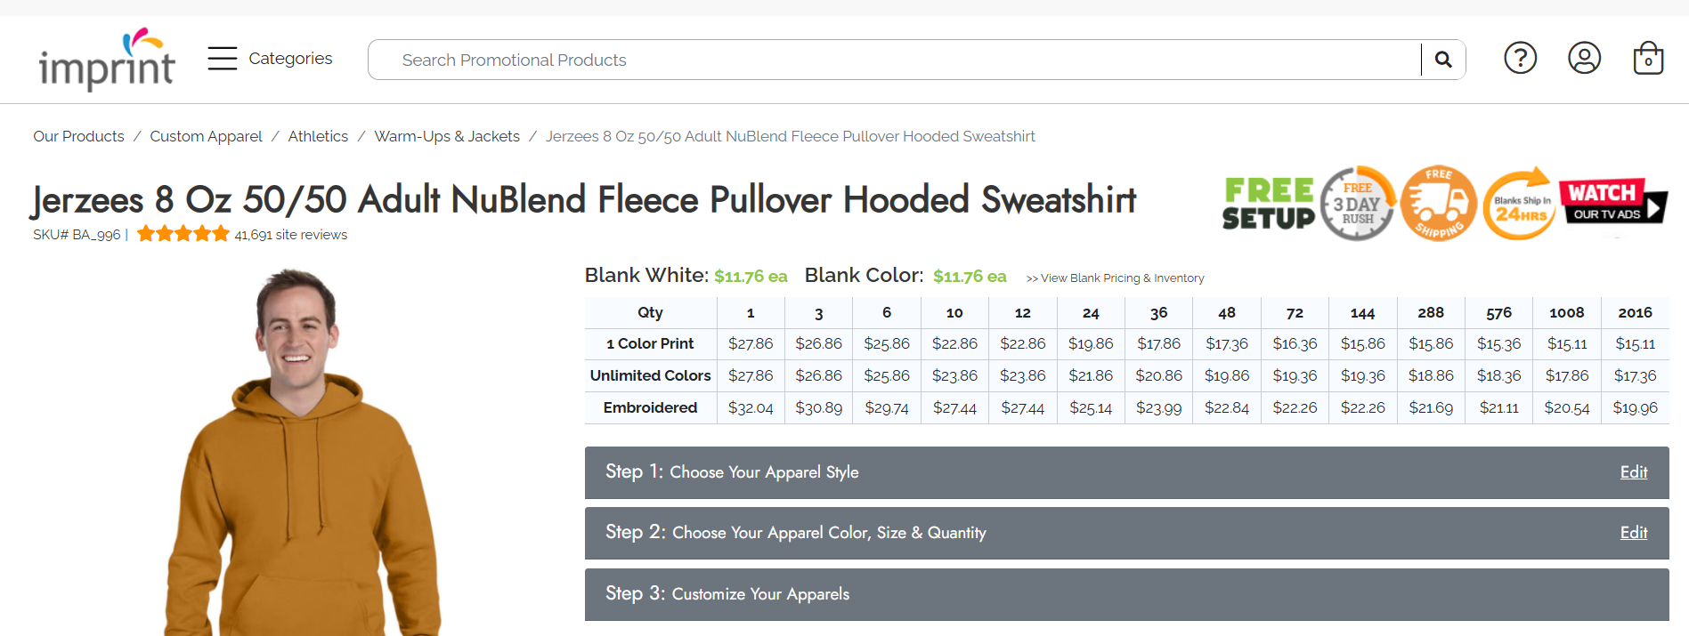Open View Blank Pricing & Inventory
1689x636 pixels.
pos(1114,278)
